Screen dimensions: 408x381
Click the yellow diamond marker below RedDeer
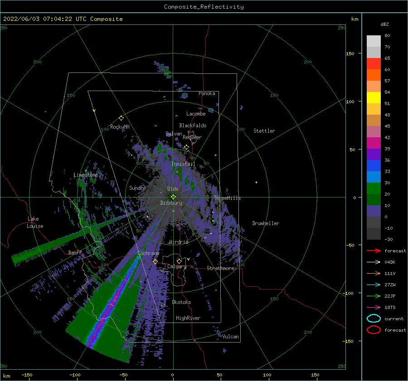point(186,147)
